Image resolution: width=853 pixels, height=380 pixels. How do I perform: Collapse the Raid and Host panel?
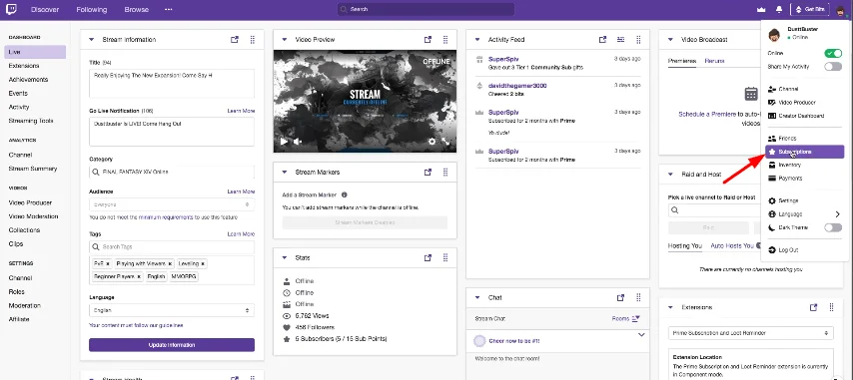pyautogui.click(x=670, y=175)
